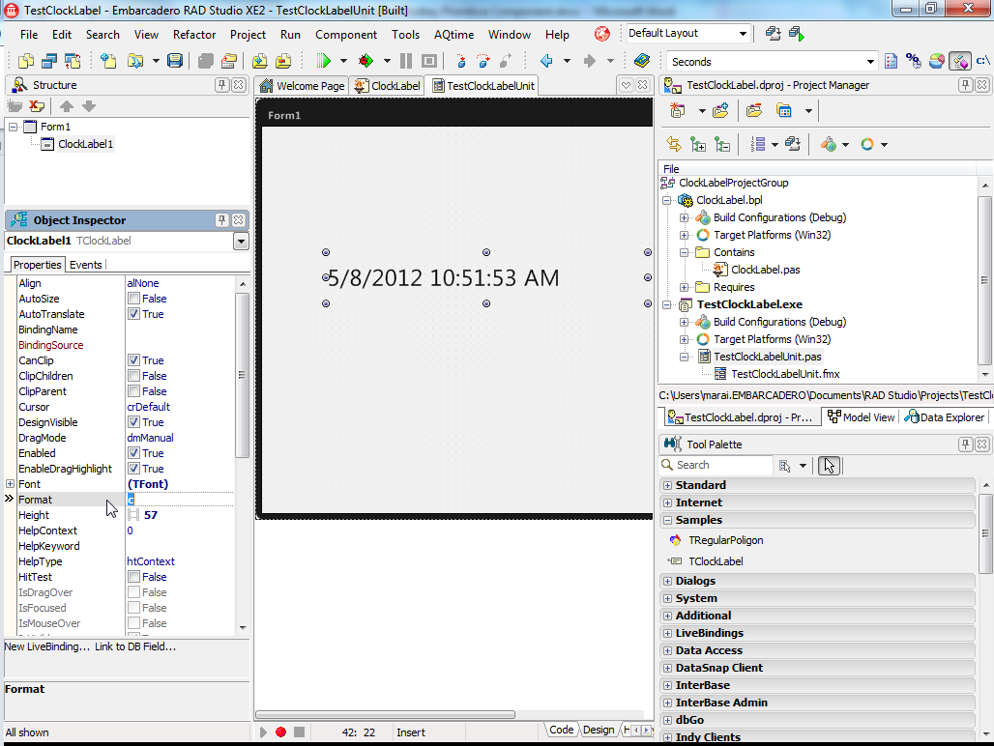The height and width of the screenshot is (746, 994).
Task: Disable the Enabled property checkbox
Action: 132,452
